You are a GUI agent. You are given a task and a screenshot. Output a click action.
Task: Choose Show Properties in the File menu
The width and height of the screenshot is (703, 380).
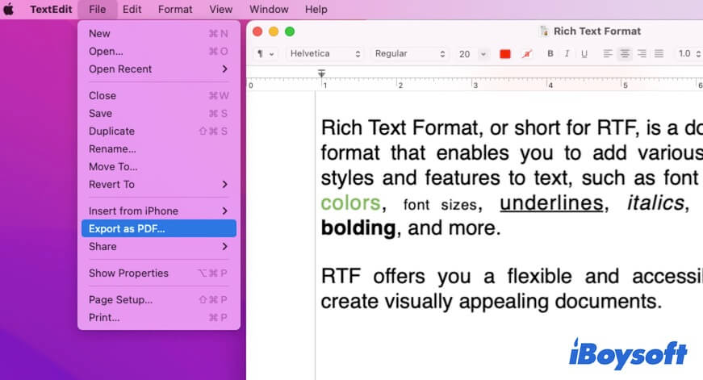[159, 273]
